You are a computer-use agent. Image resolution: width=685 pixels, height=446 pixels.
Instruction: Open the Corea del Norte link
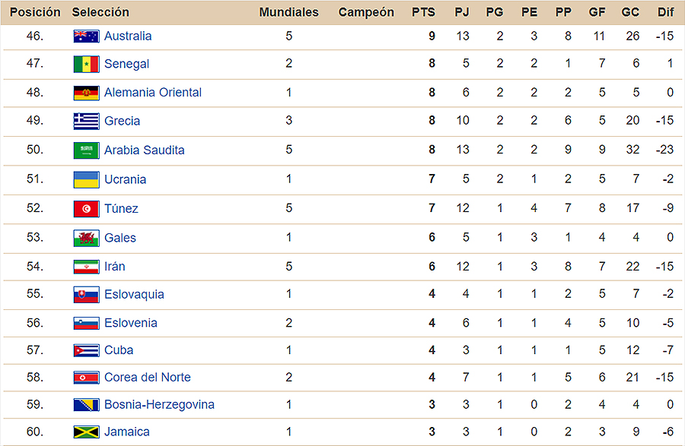147,377
